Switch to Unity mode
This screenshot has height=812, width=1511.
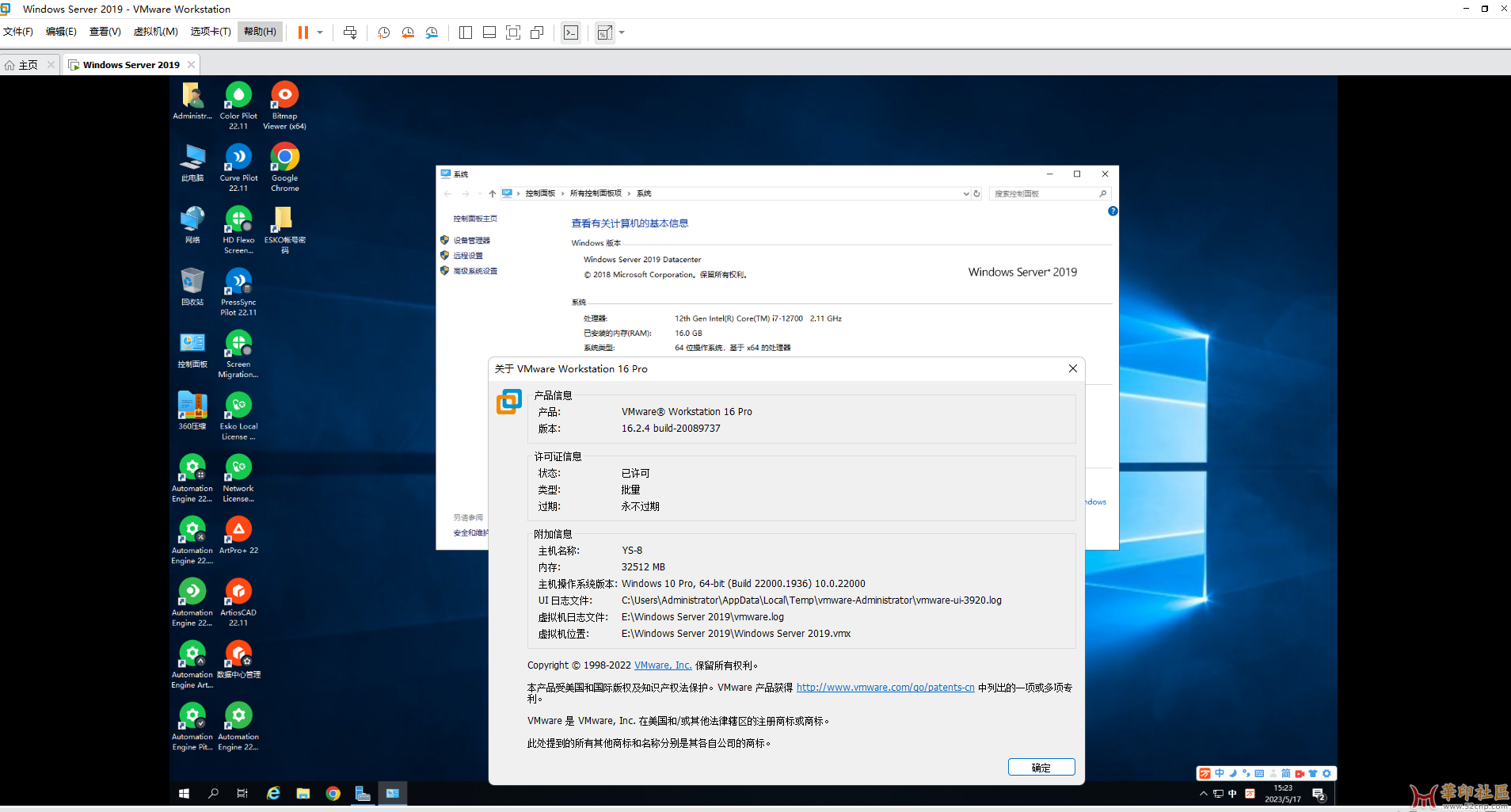[537, 32]
